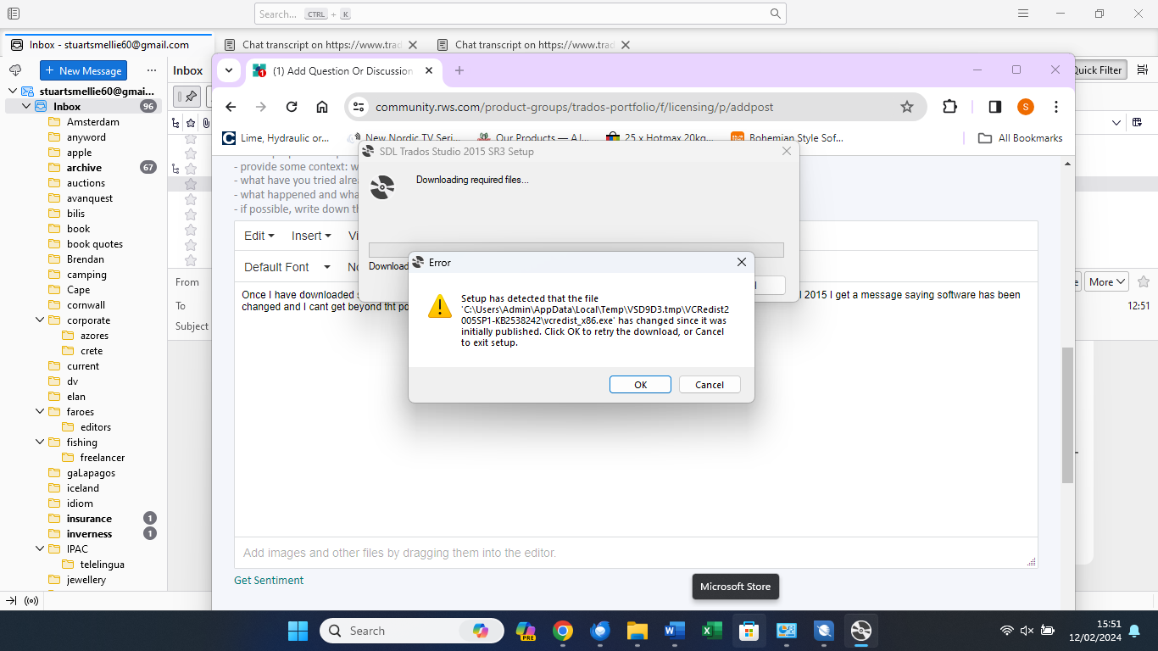The width and height of the screenshot is (1158, 651).
Task: Collapse the stuartsmellie60@gmail account tree
Action: [13, 91]
